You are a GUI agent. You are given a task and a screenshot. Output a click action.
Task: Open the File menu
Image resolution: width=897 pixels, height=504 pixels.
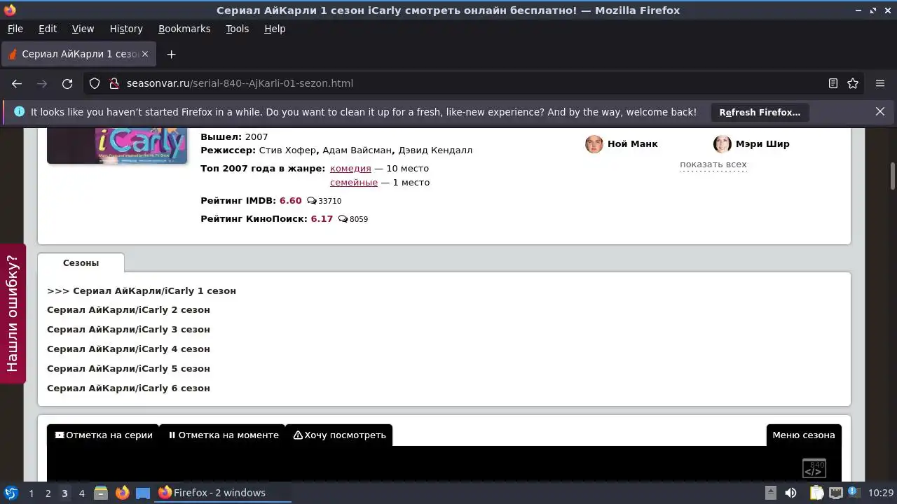coord(15,29)
